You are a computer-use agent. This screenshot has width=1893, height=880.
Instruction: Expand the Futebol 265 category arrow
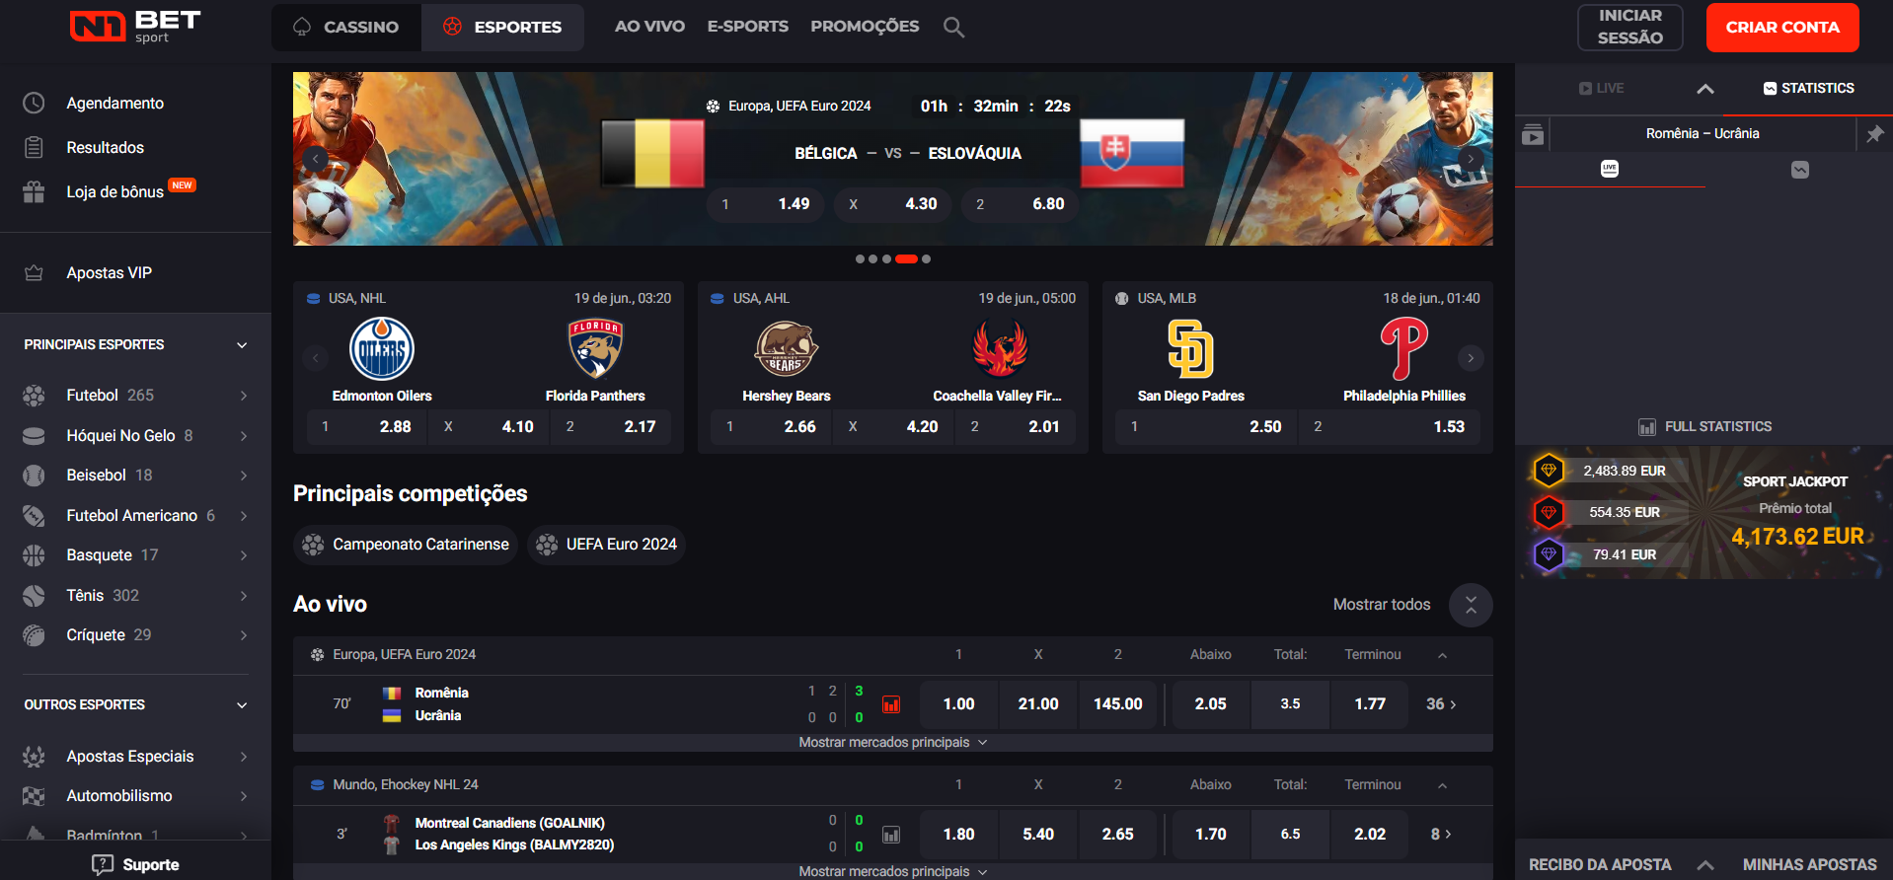pyautogui.click(x=244, y=395)
